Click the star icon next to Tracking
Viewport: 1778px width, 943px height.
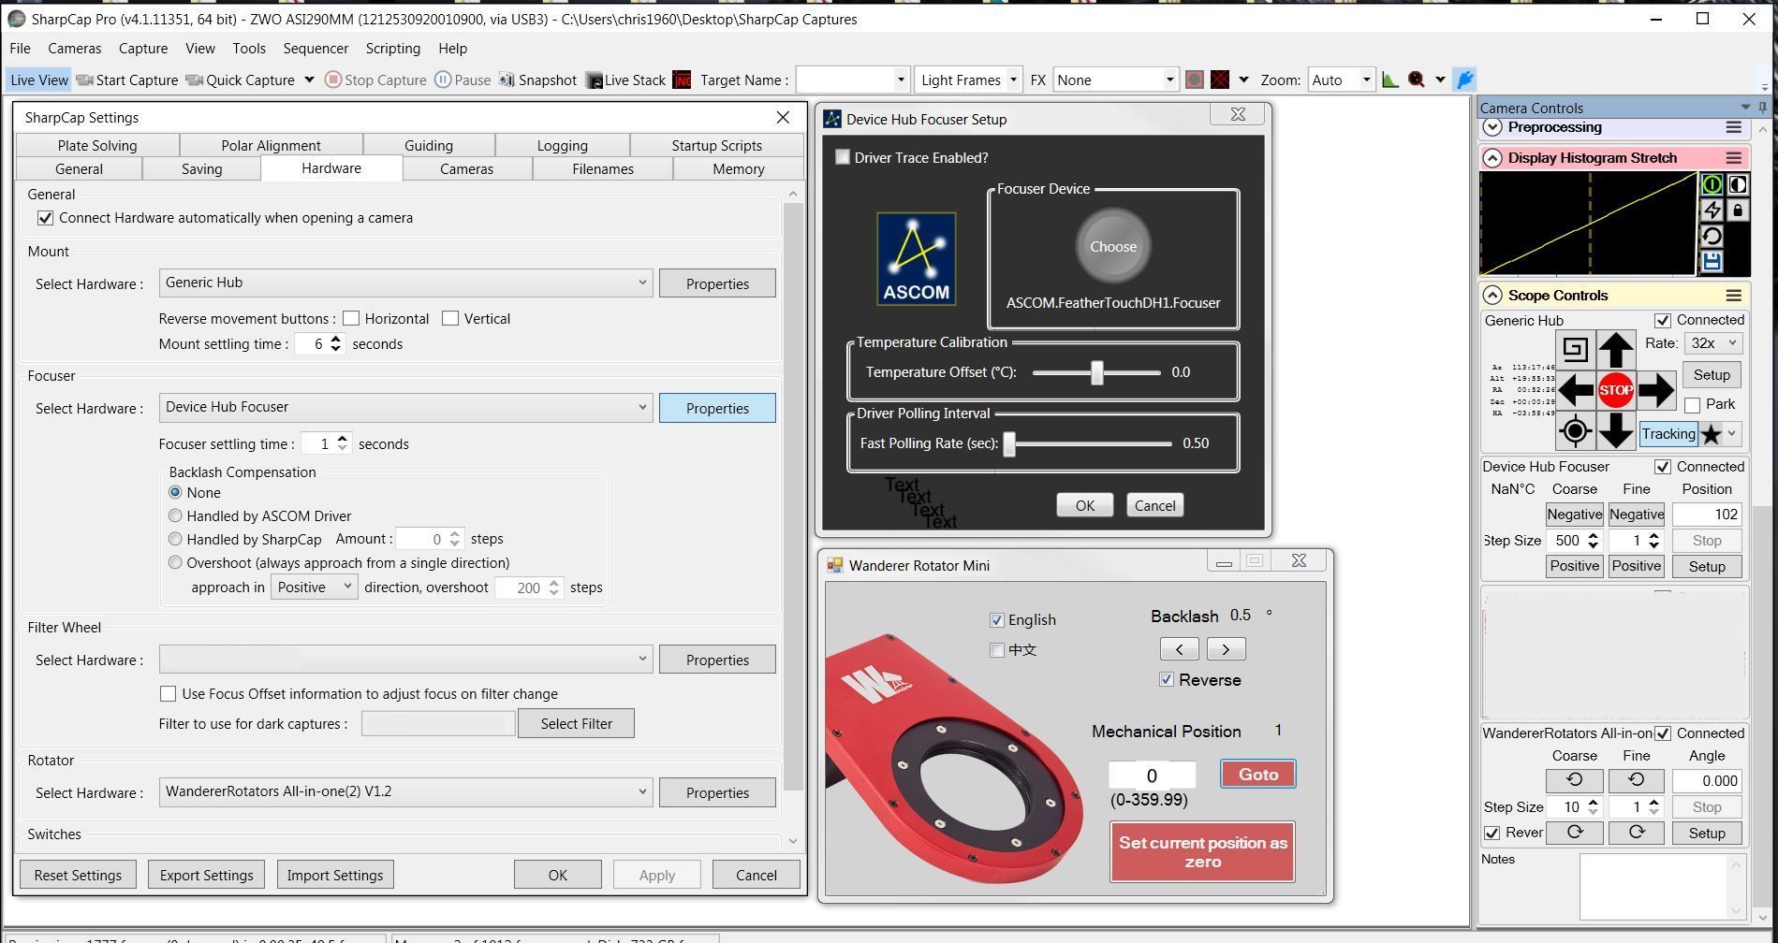[1712, 434]
